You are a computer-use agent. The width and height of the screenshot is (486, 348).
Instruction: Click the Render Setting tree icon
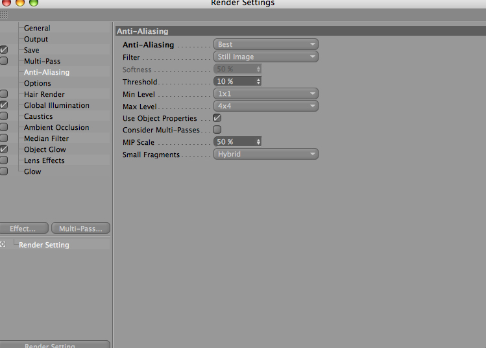(3, 244)
